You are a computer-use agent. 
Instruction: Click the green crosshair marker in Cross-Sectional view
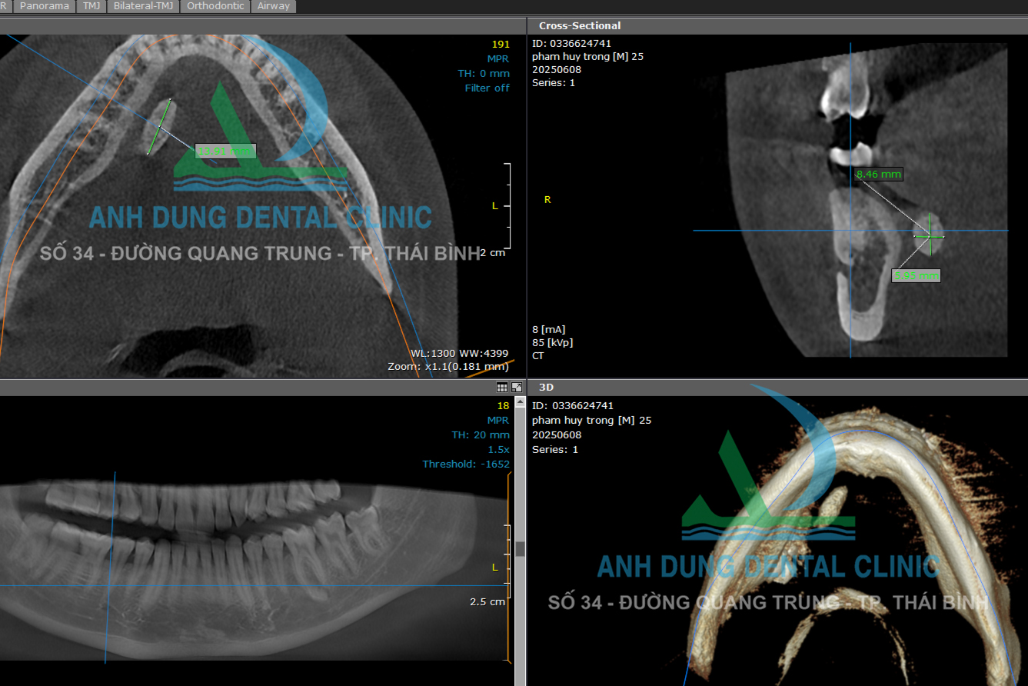click(930, 236)
